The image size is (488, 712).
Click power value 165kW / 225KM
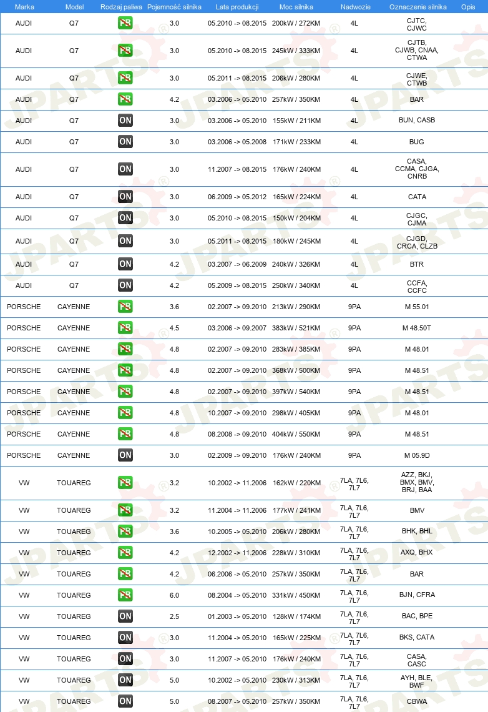coord(296,638)
